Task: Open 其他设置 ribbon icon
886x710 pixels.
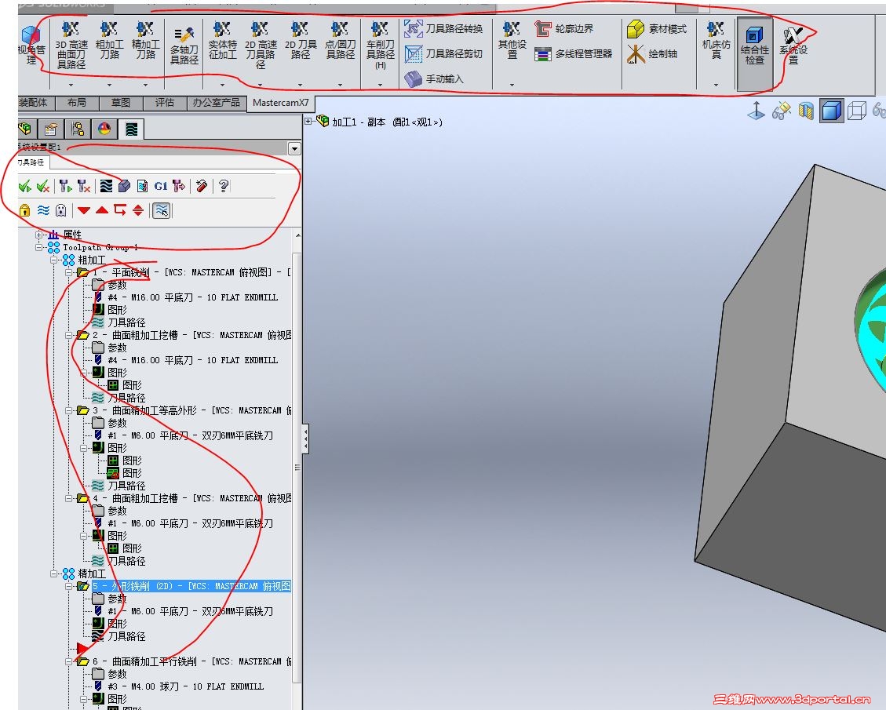Action: pyautogui.click(x=512, y=41)
